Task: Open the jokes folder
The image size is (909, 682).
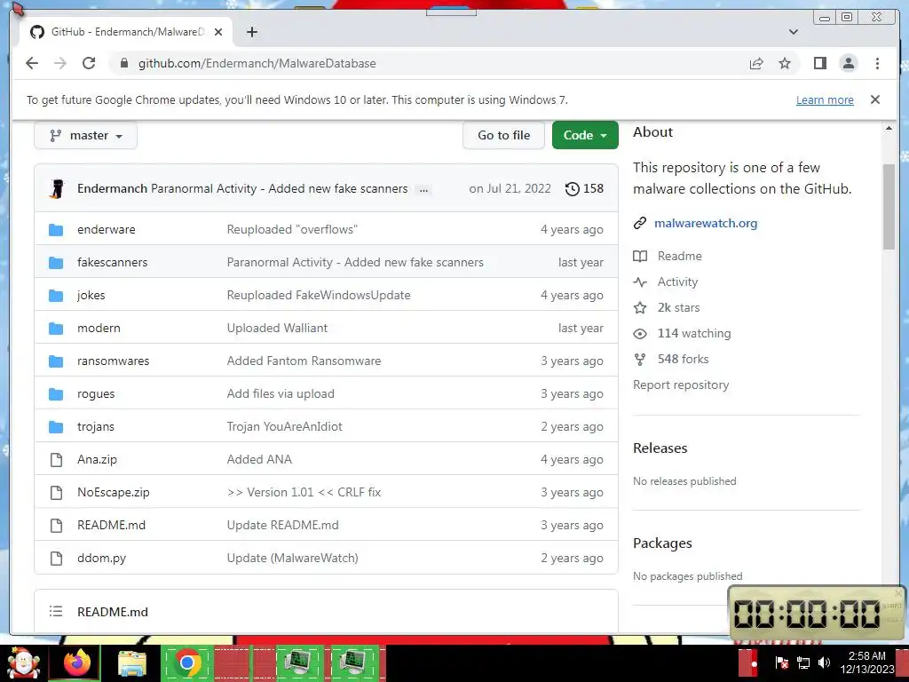Action: coord(91,295)
